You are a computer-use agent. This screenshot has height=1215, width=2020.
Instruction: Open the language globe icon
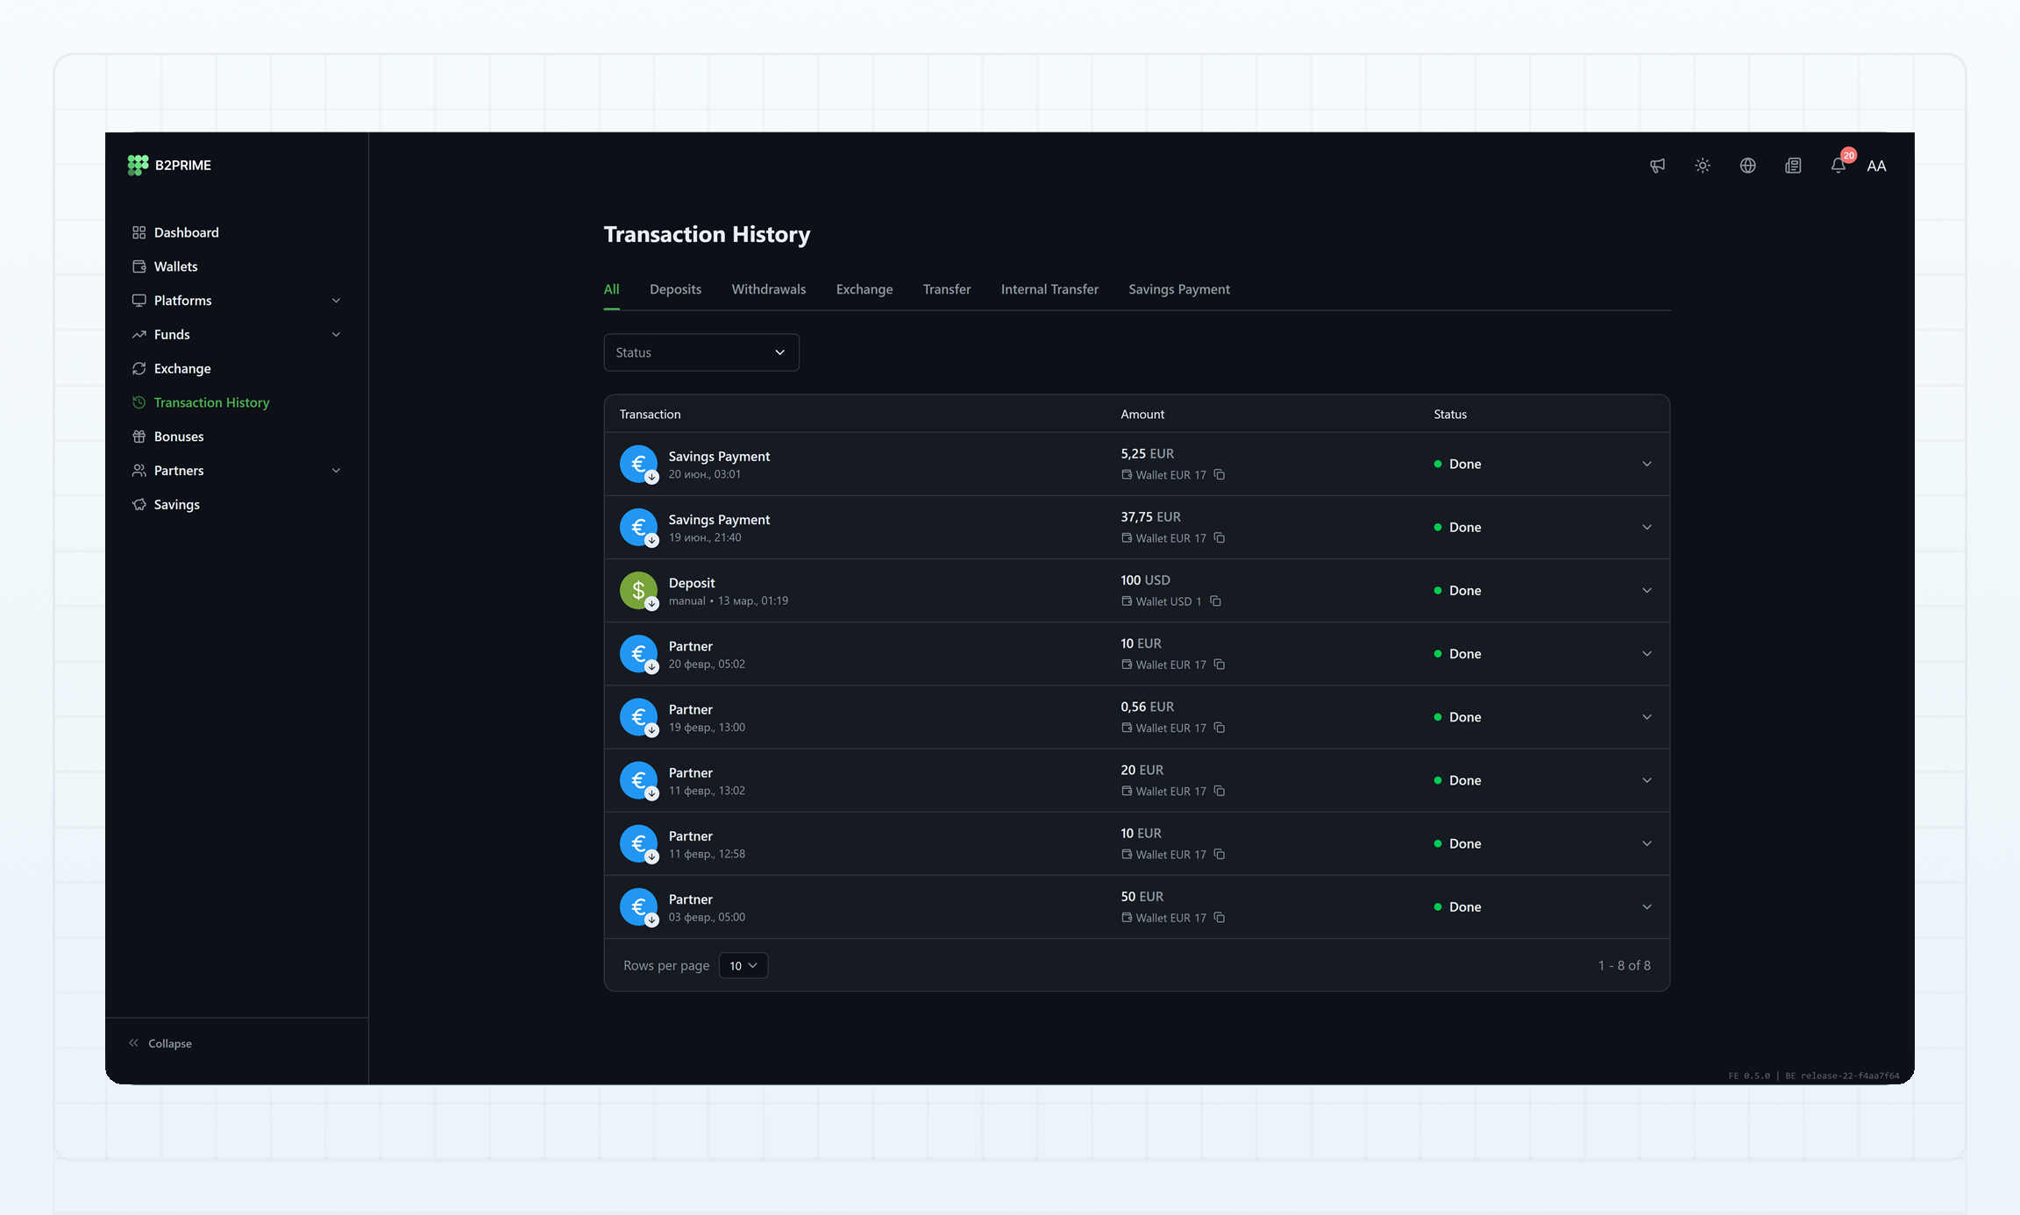tap(1748, 166)
